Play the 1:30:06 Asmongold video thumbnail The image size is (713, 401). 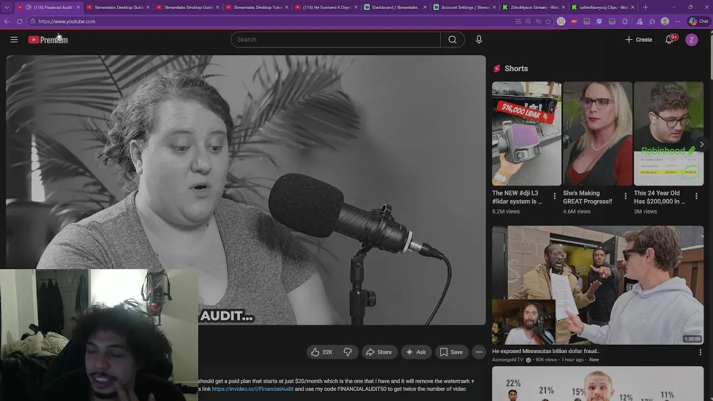[598, 285]
